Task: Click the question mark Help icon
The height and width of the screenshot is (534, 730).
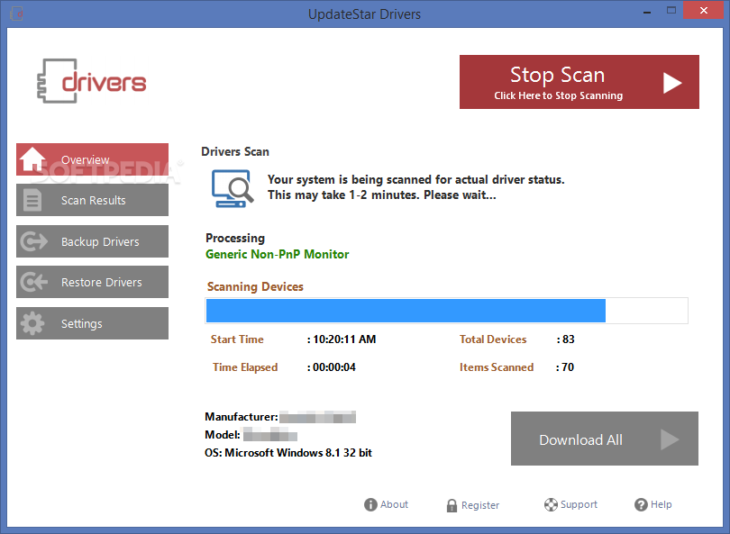Action: [641, 504]
